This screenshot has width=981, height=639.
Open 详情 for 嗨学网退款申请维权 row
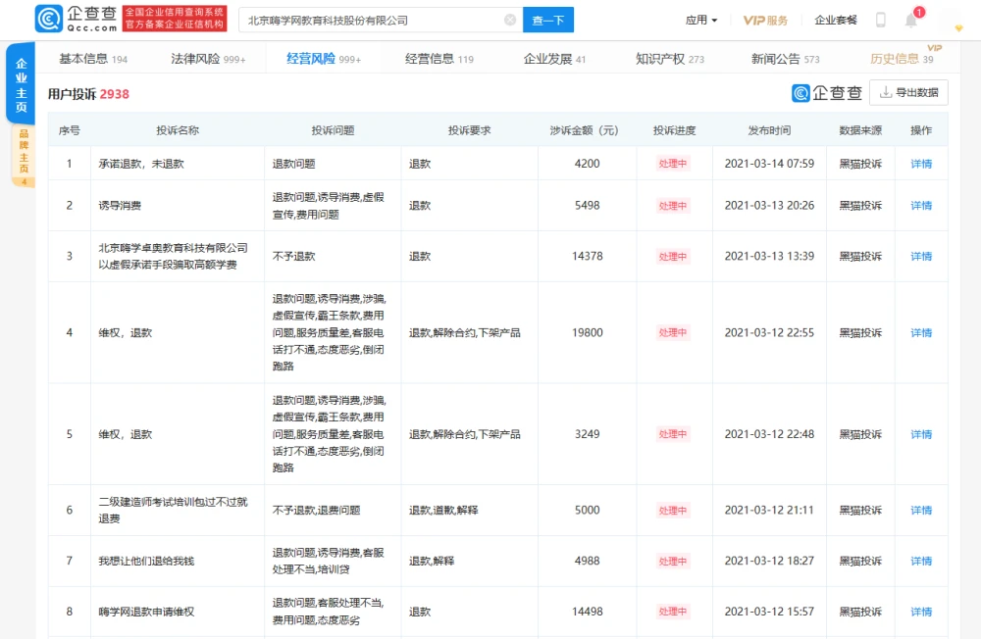[x=921, y=612]
